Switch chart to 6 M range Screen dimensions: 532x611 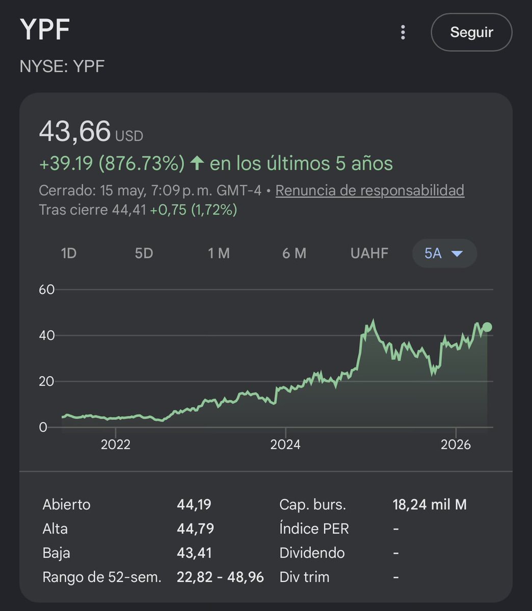(x=294, y=253)
